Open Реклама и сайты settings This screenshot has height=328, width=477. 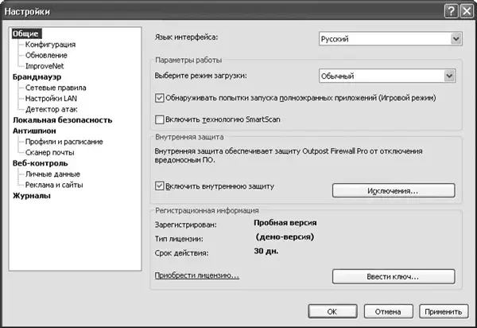pos(54,185)
